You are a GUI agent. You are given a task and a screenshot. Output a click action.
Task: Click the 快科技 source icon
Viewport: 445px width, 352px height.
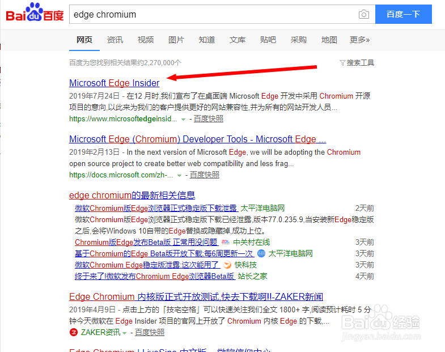(x=227, y=265)
